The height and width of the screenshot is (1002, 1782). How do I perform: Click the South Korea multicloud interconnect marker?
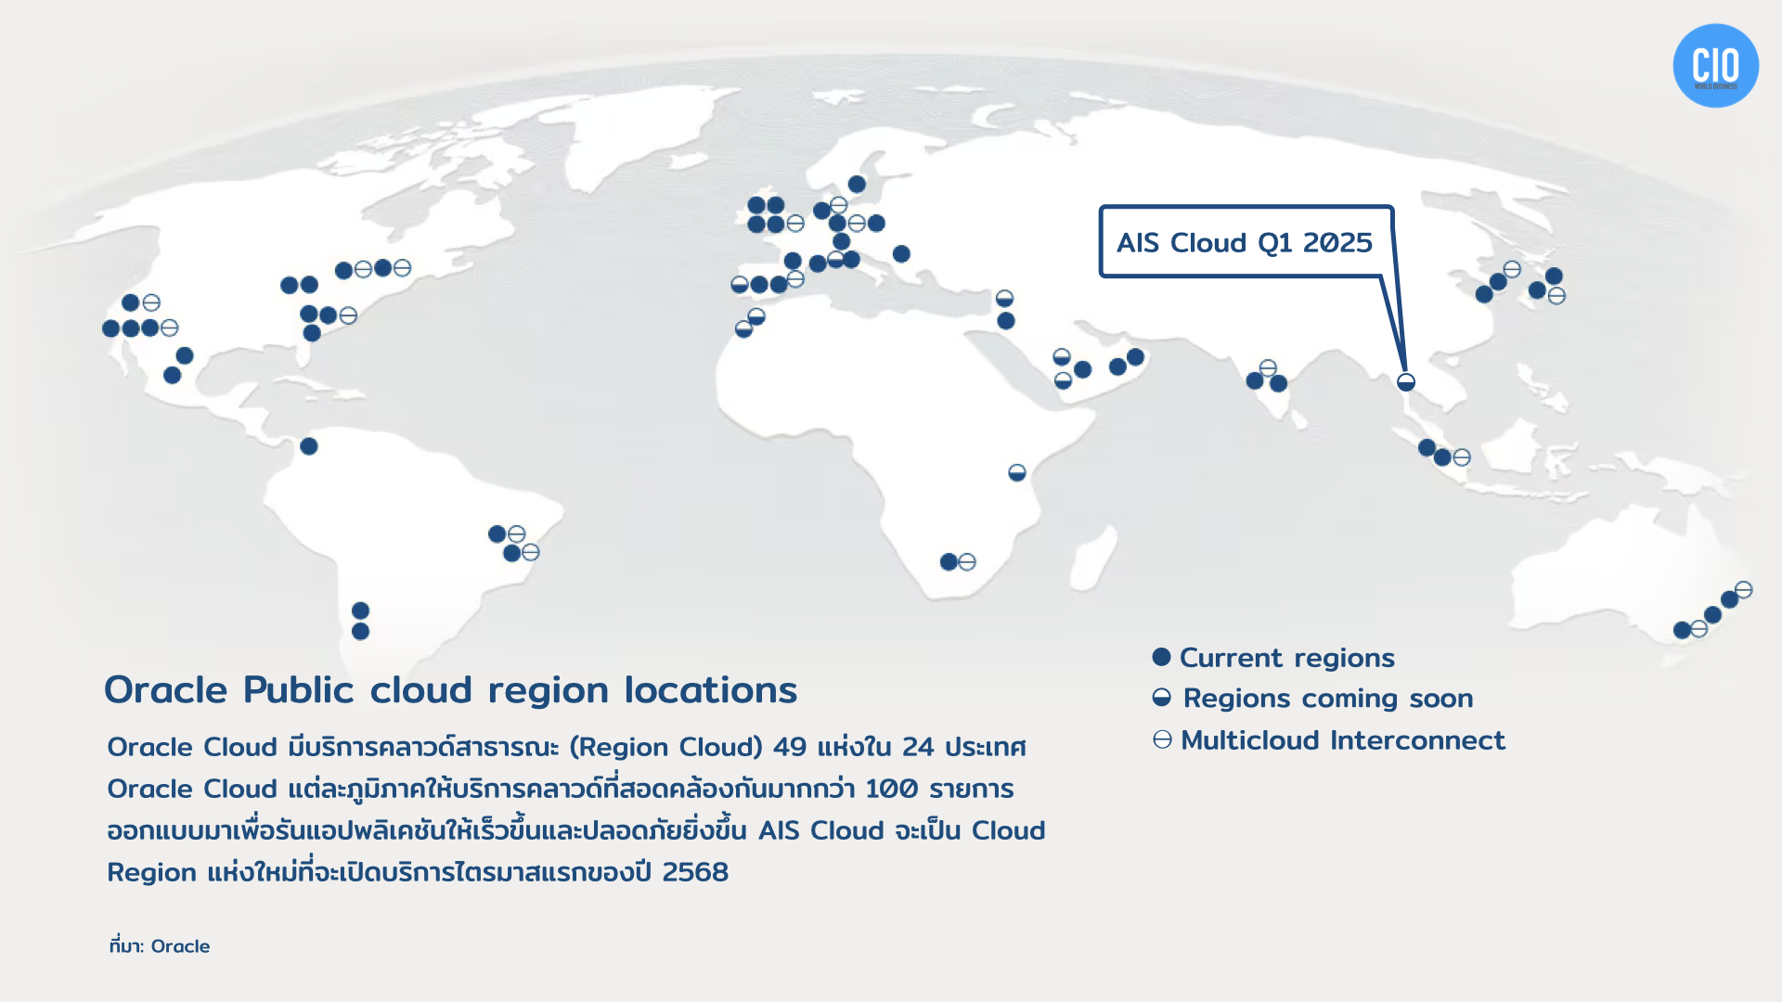pyautogui.click(x=1512, y=269)
